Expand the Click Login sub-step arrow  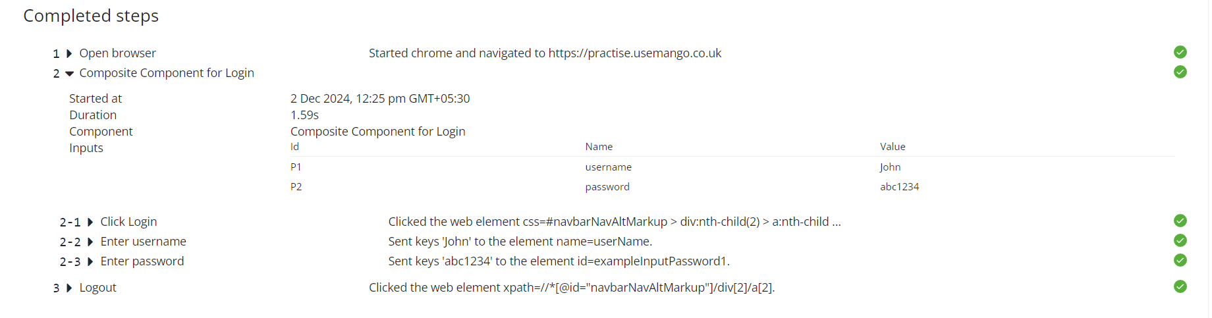tap(90, 222)
